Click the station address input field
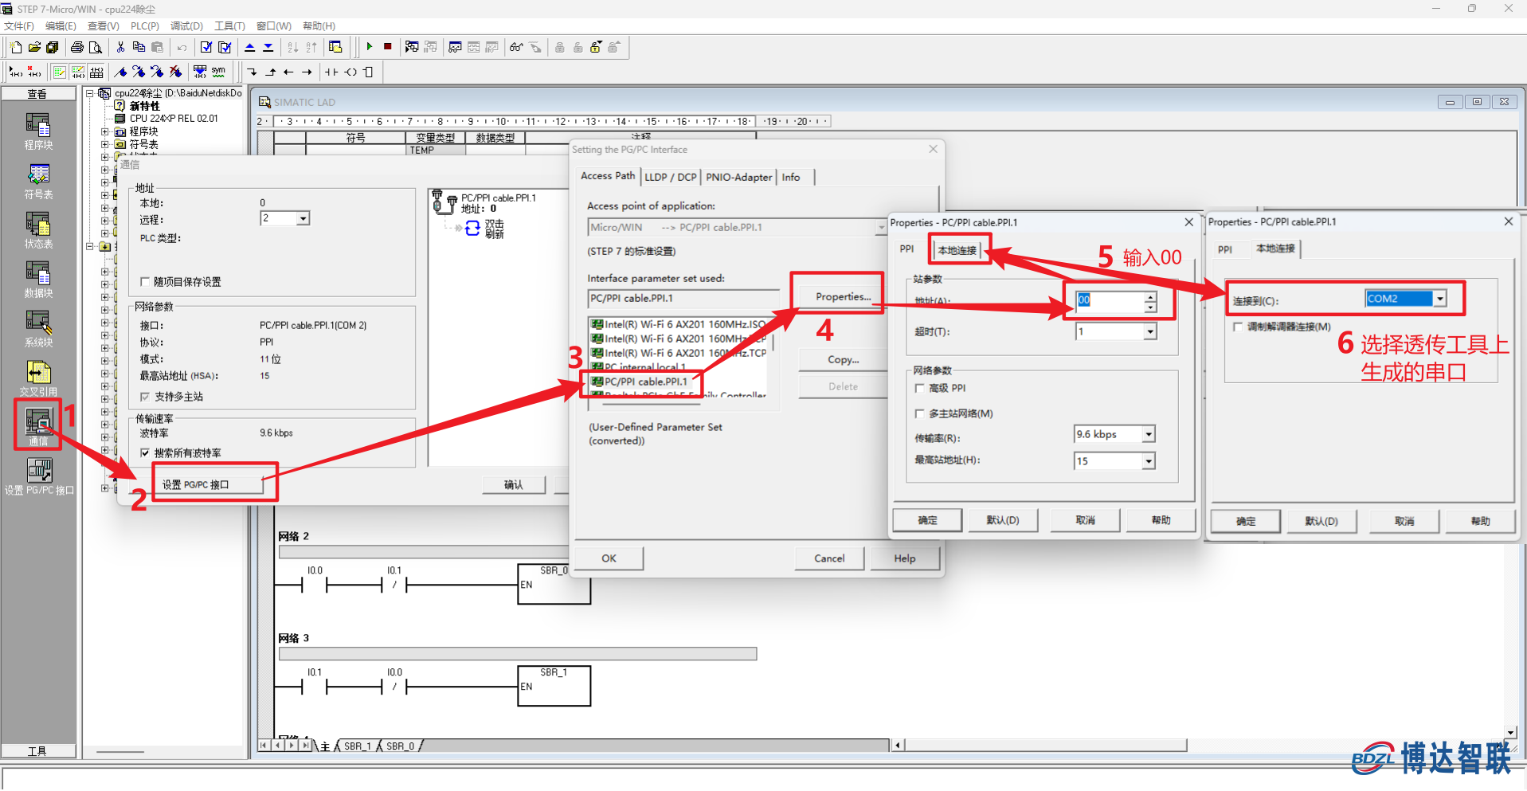 [1110, 301]
